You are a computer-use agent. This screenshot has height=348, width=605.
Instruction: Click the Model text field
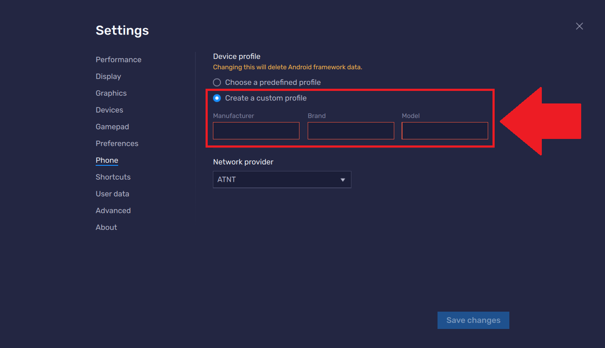click(444, 130)
